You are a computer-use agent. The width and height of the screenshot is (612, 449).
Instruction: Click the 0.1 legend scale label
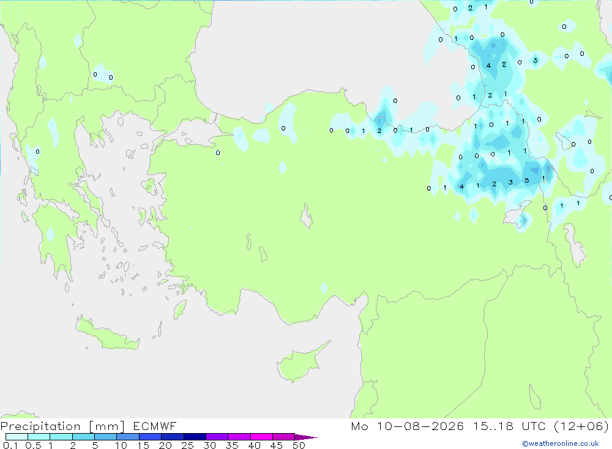tap(10, 445)
